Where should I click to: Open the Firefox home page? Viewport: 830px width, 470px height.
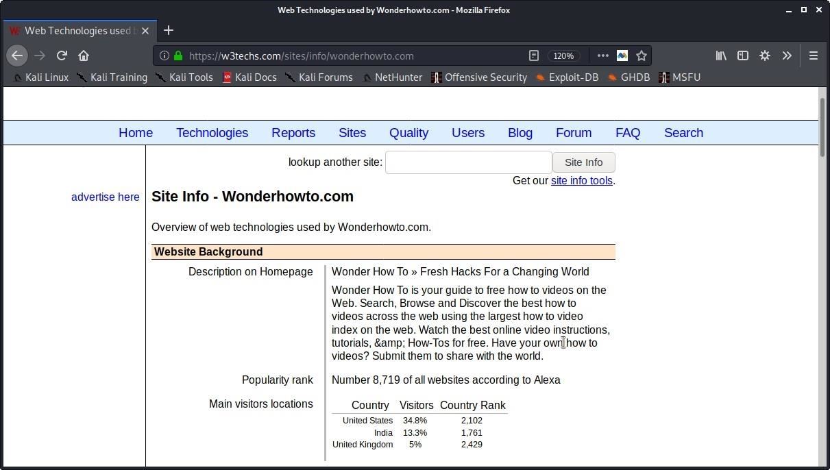click(84, 55)
